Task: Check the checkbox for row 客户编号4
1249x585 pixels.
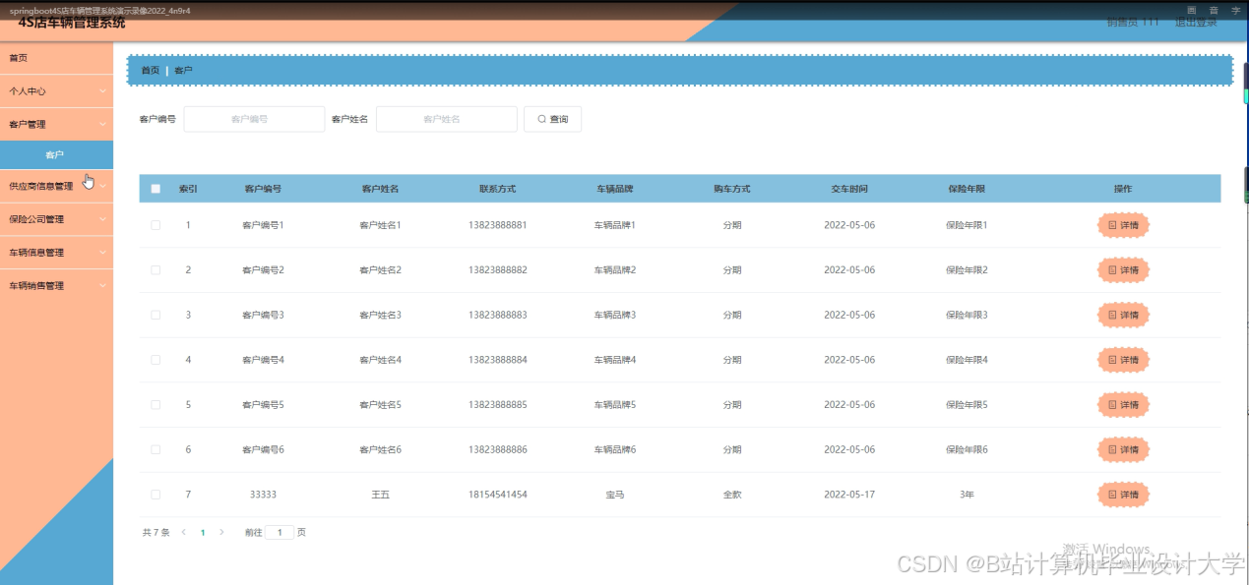Action: point(156,360)
